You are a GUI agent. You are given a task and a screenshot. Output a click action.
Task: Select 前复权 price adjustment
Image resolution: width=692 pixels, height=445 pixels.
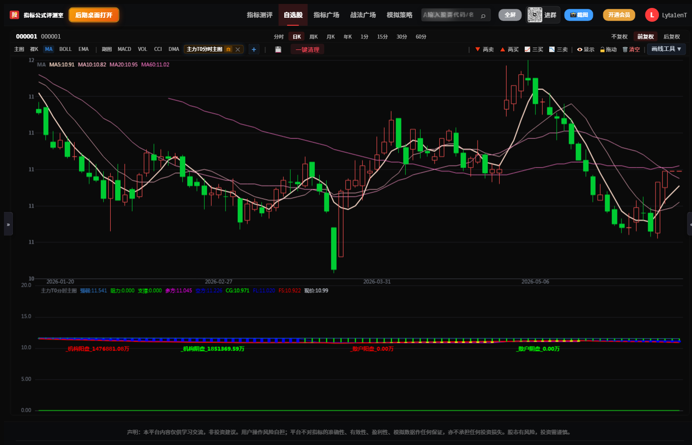(646, 37)
